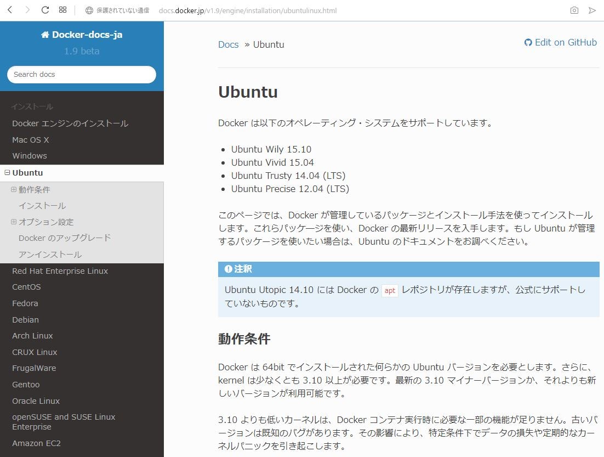
Task: Click the send arrow icon in toolbar
Action: point(592,10)
